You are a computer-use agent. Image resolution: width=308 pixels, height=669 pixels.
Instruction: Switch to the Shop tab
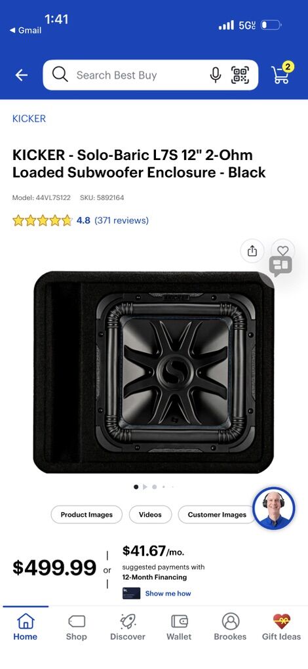coord(76,627)
